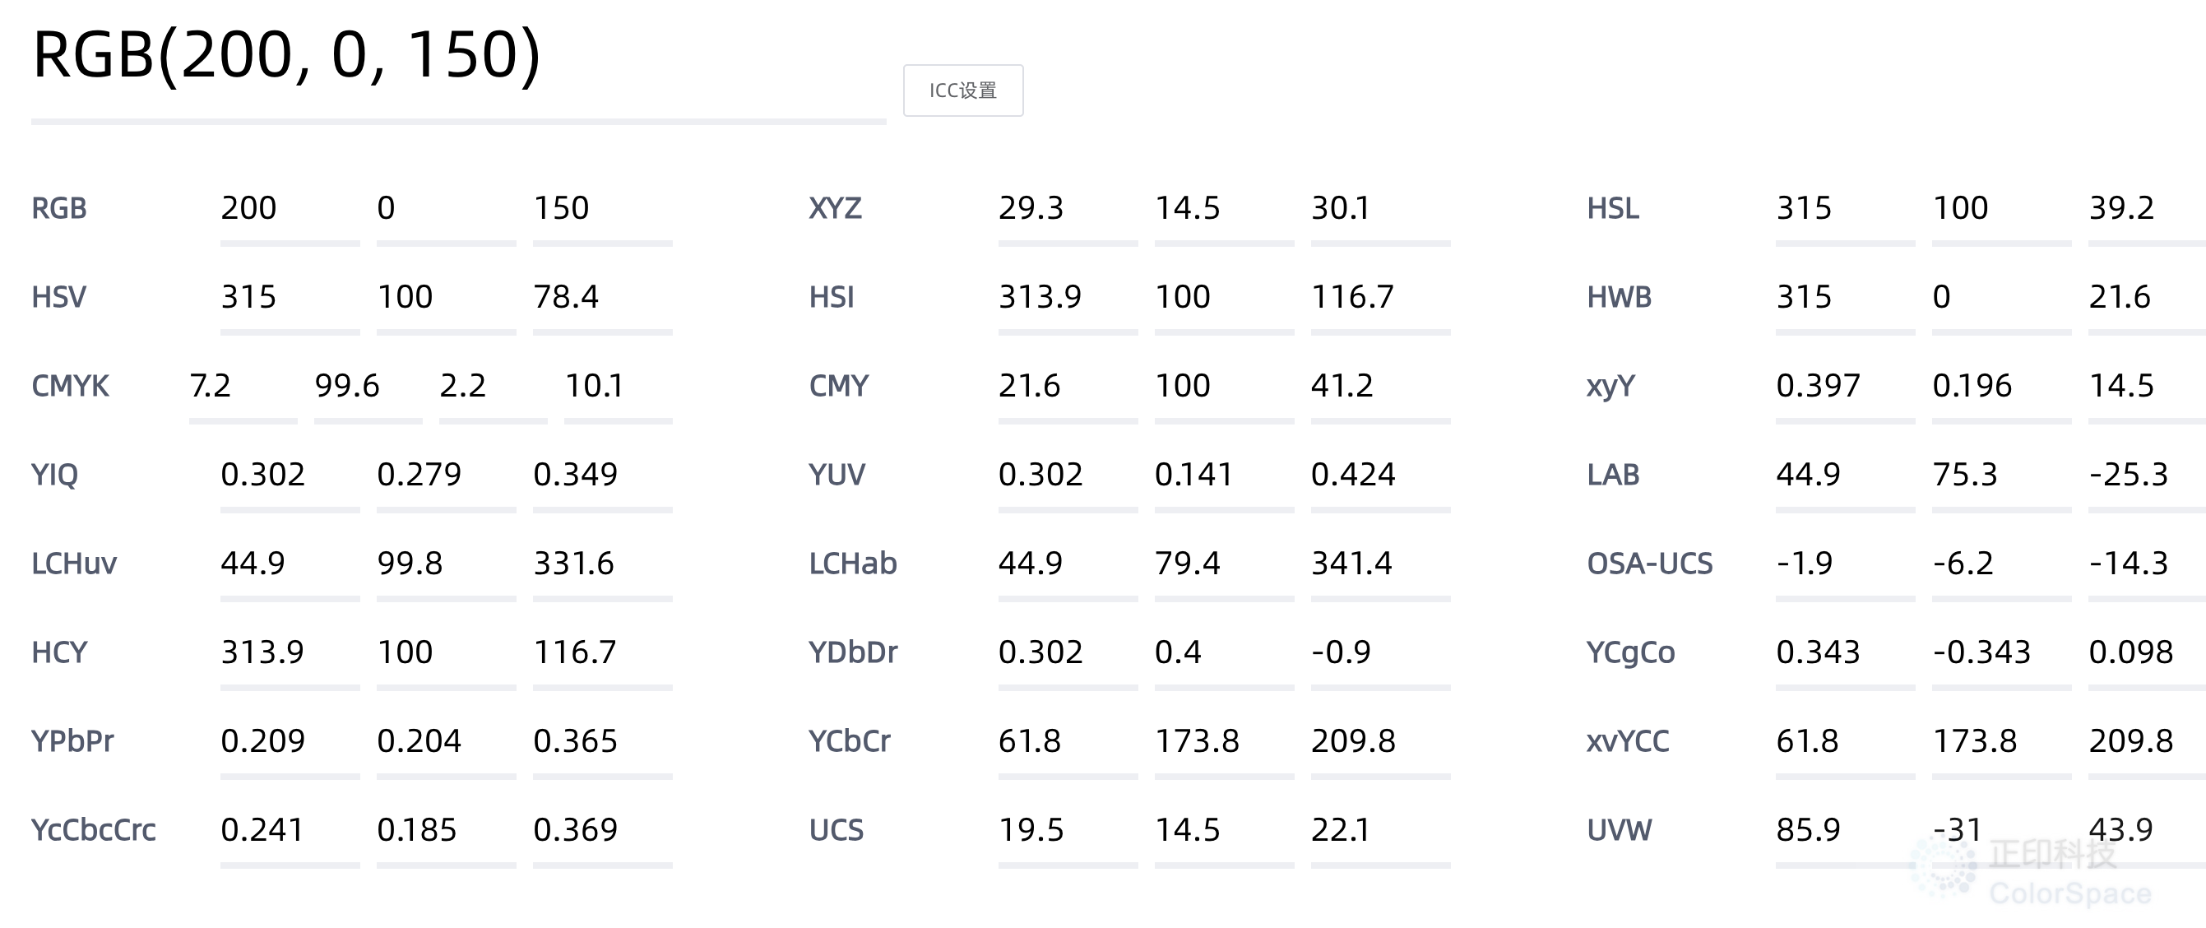2206x928 pixels.
Task: Focus the HSV hue field 315
Action: (290, 302)
